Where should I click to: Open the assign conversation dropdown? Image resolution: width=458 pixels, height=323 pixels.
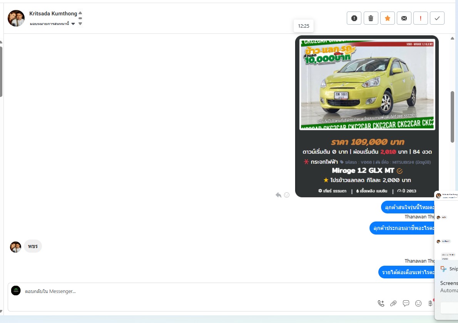click(52, 23)
